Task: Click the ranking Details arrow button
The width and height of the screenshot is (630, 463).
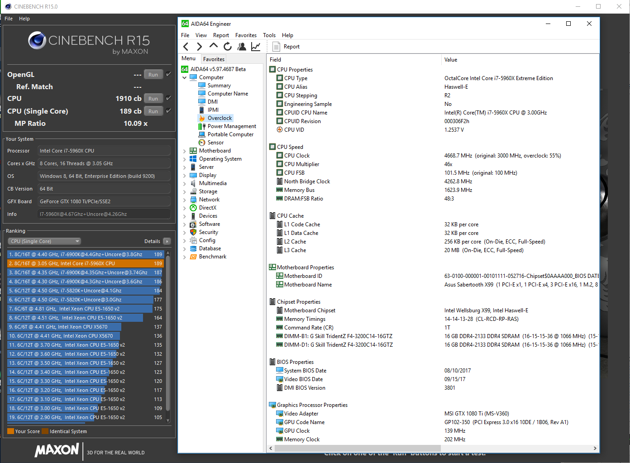Action: (167, 241)
